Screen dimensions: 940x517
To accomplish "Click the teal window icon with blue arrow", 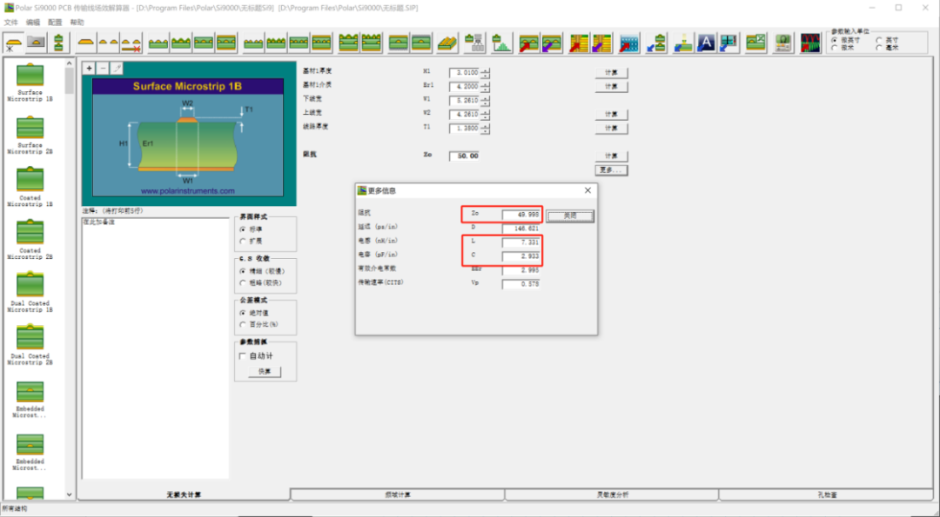I will (x=729, y=43).
